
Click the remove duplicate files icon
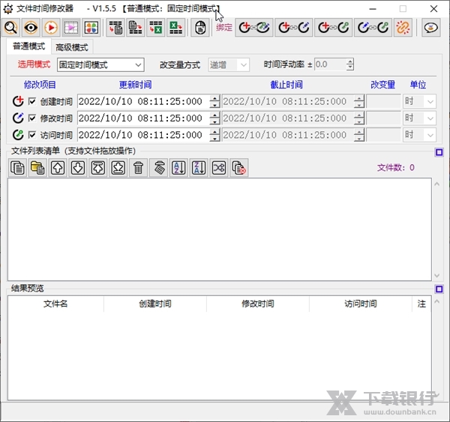(x=239, y=168)
